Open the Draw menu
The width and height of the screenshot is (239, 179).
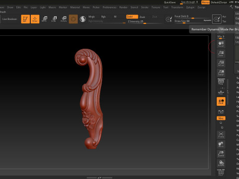[x=10, y=7]
